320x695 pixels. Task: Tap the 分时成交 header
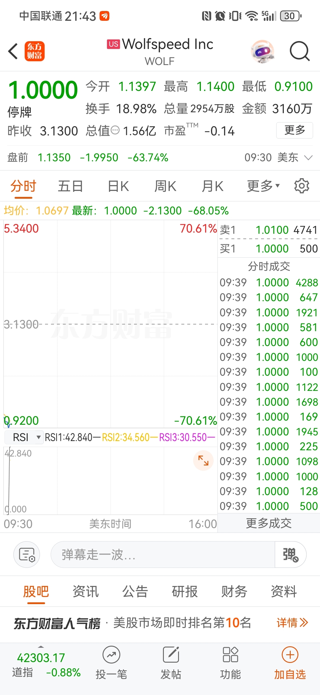coord(269,266)
